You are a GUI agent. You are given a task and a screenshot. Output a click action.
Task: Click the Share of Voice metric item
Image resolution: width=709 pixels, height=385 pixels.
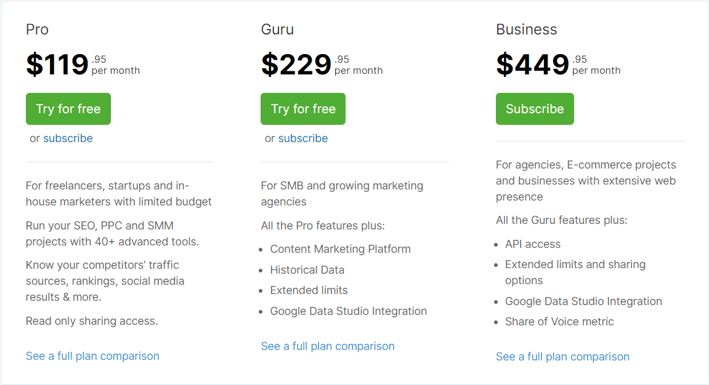[559, 322]
